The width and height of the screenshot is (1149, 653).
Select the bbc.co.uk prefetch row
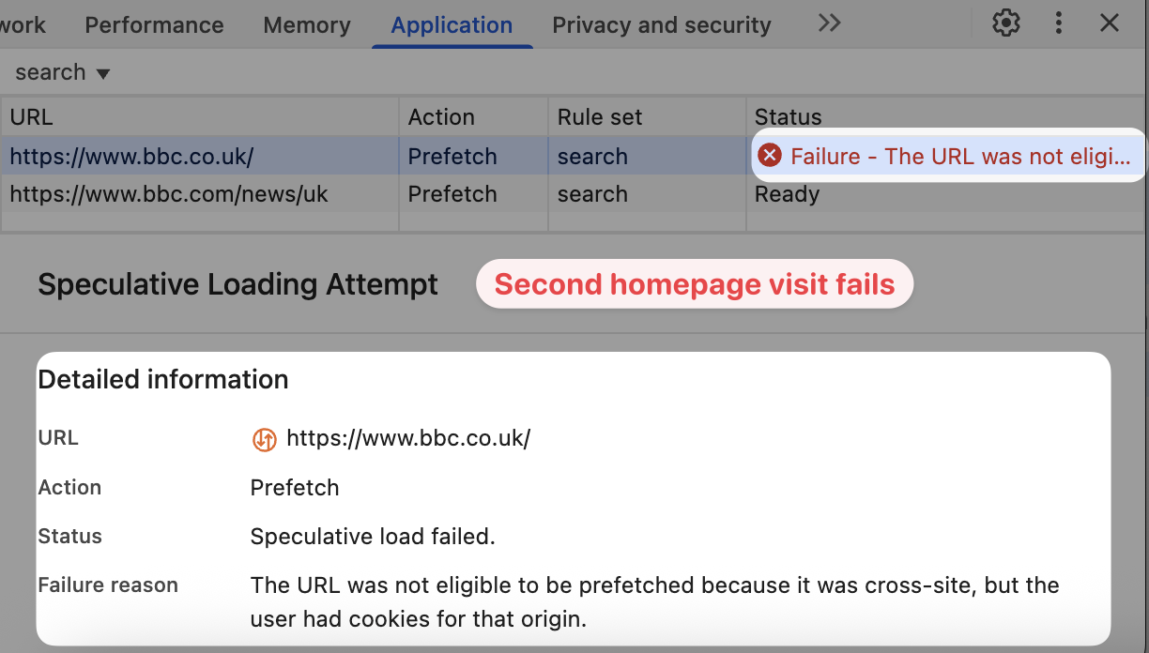[x=573, y=156]
